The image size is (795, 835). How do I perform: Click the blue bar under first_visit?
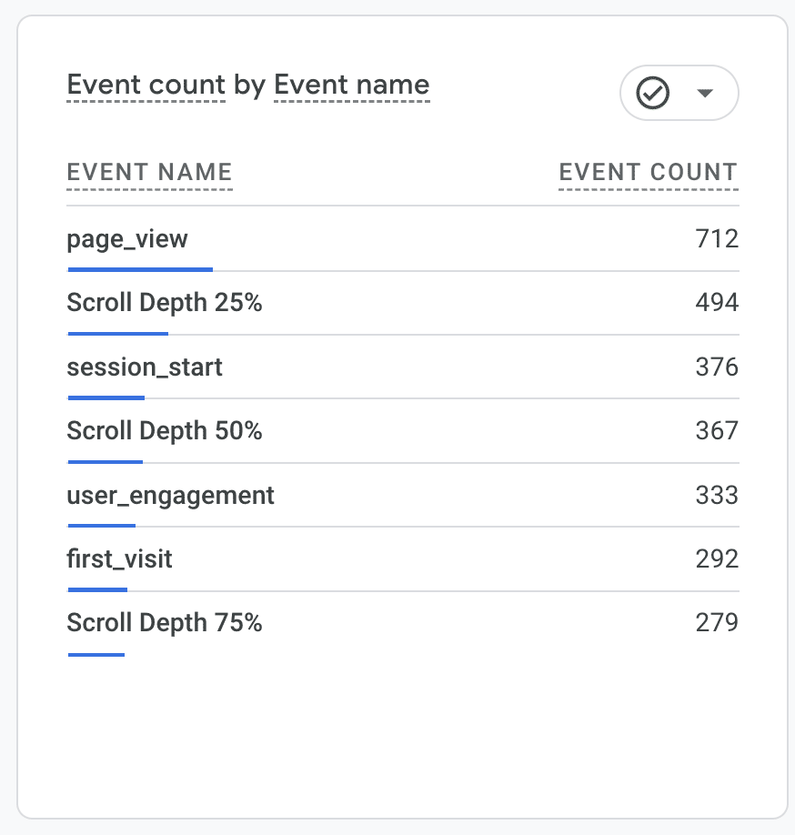pyautogui.click(x=97, y=590)
